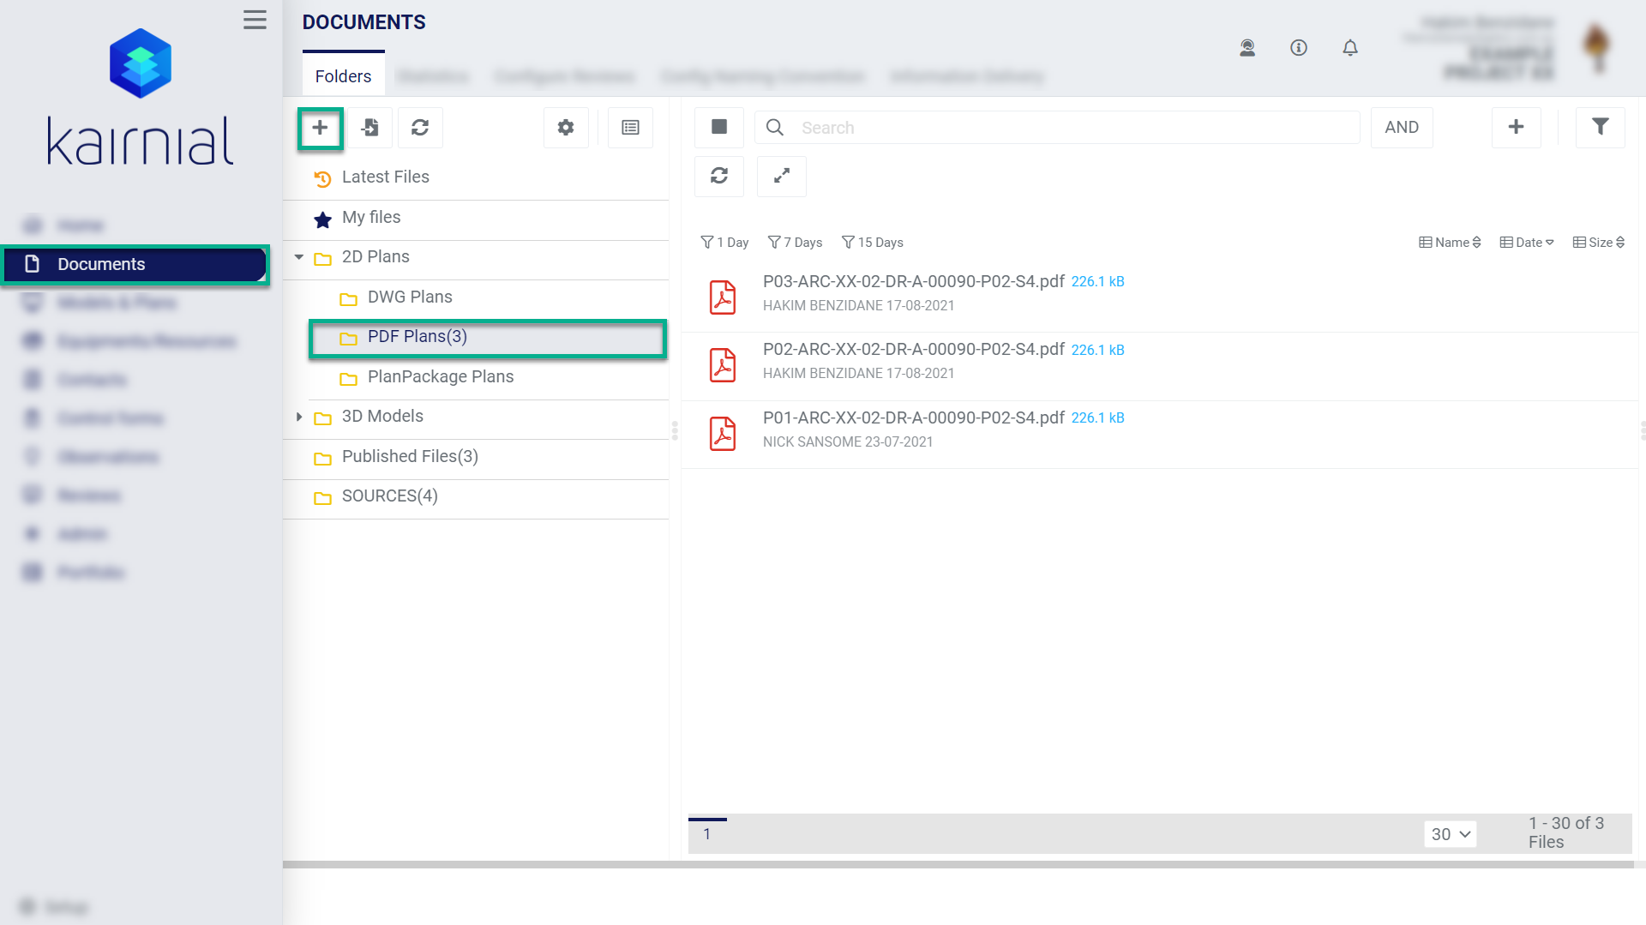Open the 30 per page dropdown
This screenshot has height=925, width=1646.
pos(1451,834)
